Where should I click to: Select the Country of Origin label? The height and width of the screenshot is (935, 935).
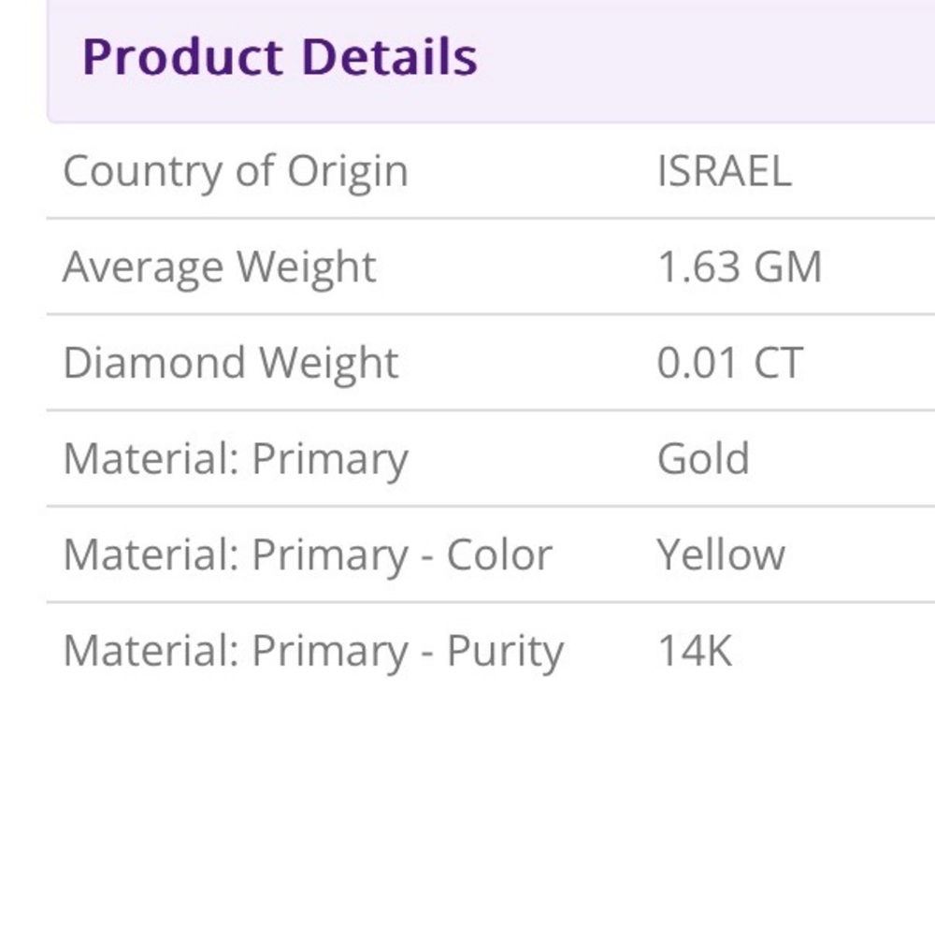point(236,172)
